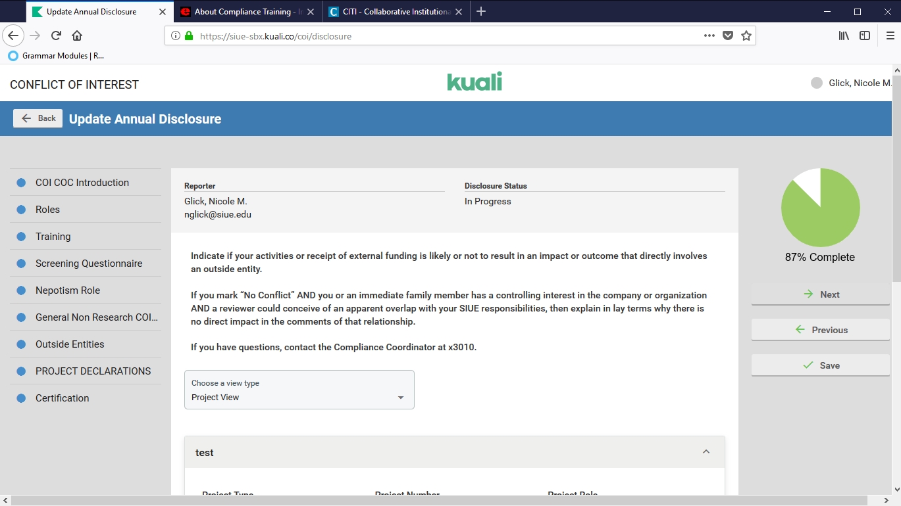Viewport: 901px width, 506px height.
Task: Switch to About Compliance Training tab
Action: click(244, 12)
